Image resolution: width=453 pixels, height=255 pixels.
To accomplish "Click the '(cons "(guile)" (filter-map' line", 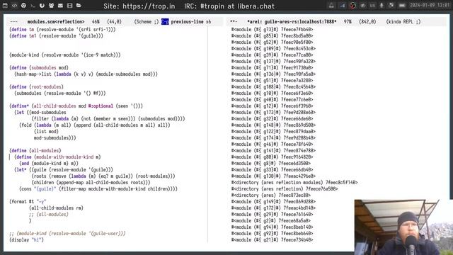I will (98, 189).
